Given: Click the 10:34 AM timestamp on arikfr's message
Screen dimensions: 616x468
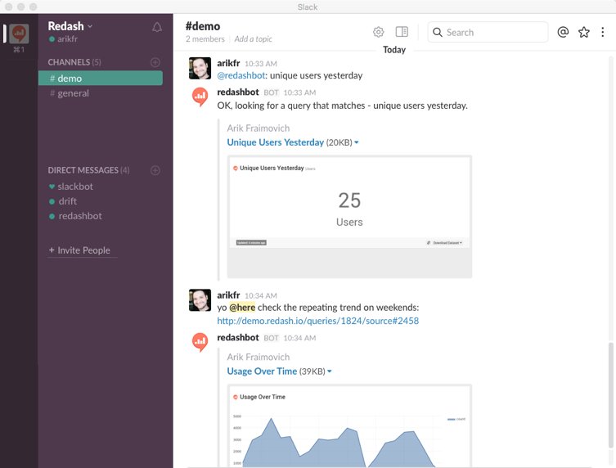Looking at the screenshot, I should click(x=261, y=295).
